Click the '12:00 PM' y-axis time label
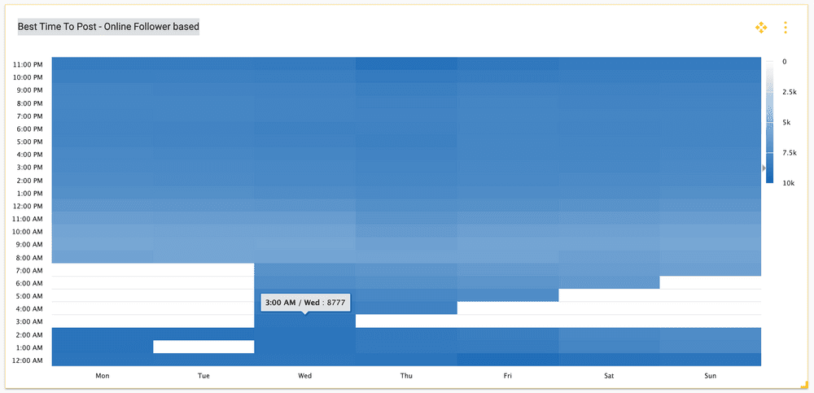 (28, 206)
